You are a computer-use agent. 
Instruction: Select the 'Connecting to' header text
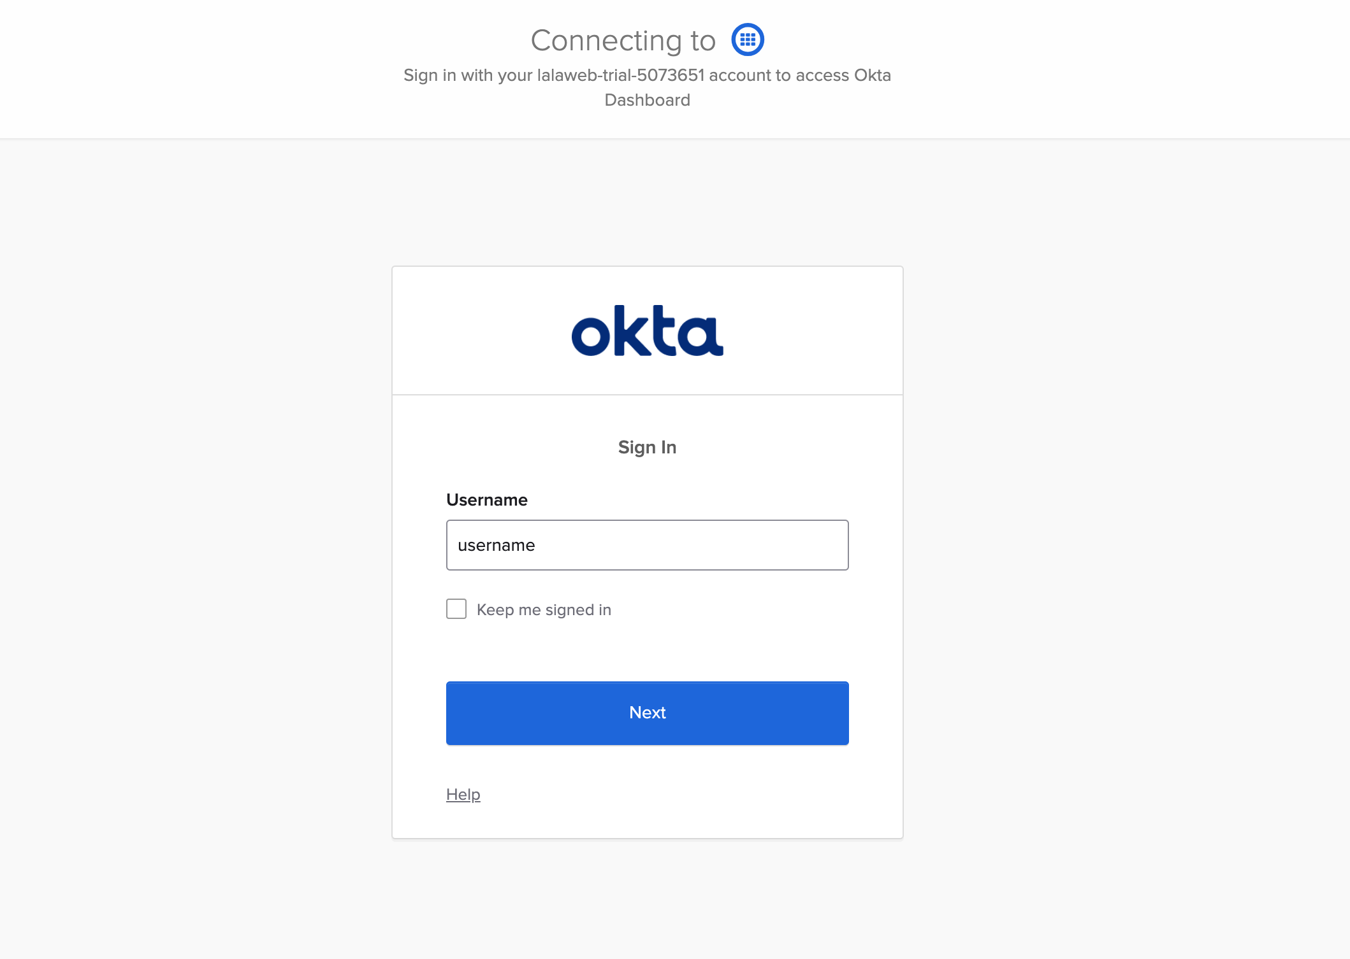[622, 39]
